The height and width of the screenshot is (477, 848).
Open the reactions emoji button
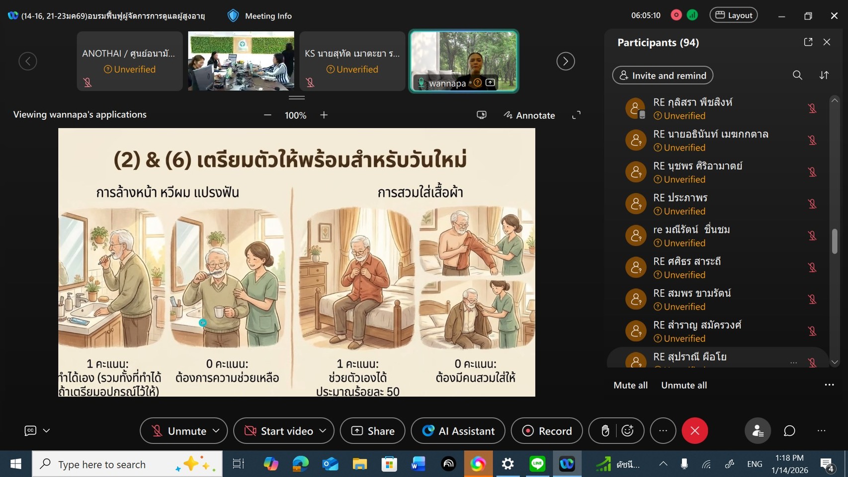click(x=628, y=431)
